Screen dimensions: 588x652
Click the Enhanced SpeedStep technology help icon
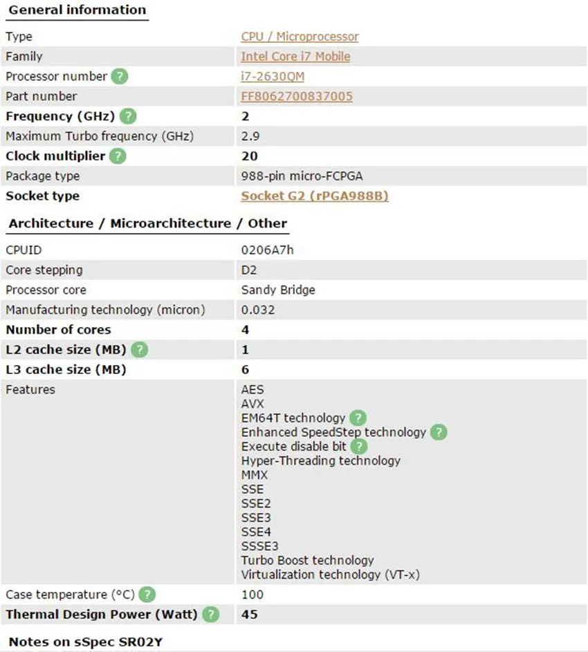439,432
